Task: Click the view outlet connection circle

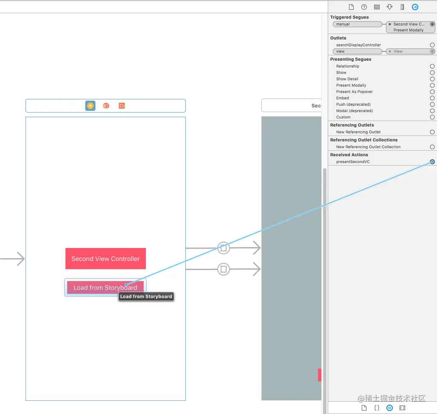Action: click(x=432, y=51)
